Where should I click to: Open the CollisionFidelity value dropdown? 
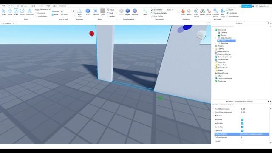(x=255, y=134)
